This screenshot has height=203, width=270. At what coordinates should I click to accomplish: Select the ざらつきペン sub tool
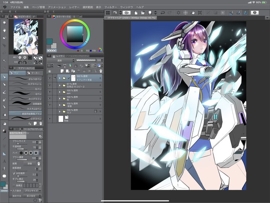(25, 79)
